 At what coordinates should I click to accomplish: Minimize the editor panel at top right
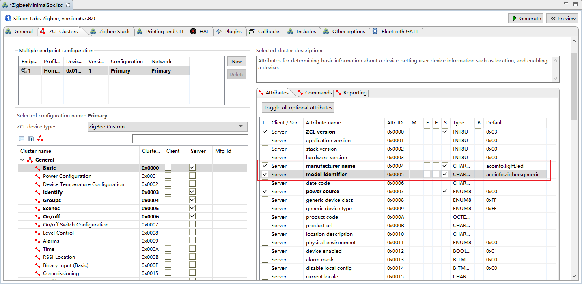click(566, 4)
